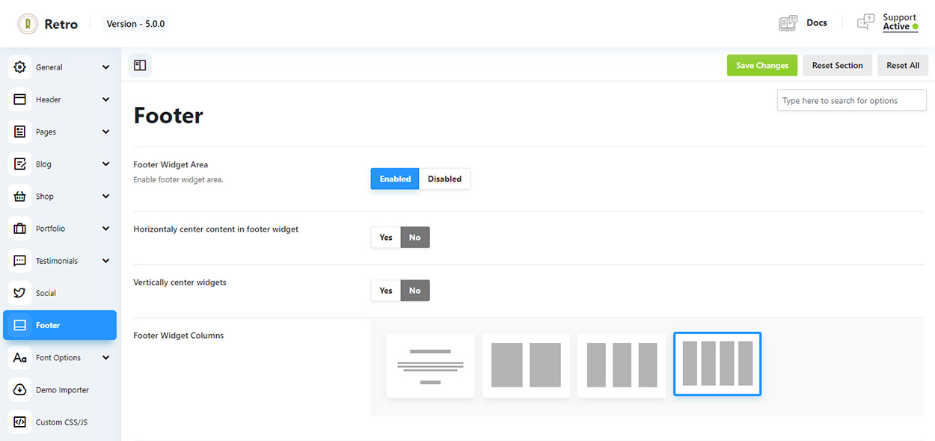Expand the General menu chevron
935x441 pixels.
(x=105, y=67)
